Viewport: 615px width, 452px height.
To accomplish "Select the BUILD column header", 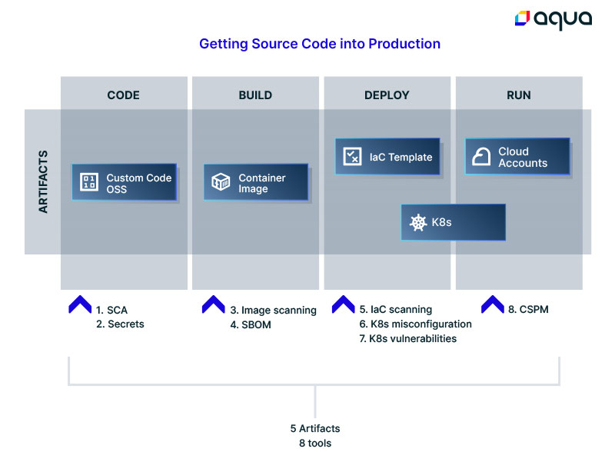I will 255,95.
